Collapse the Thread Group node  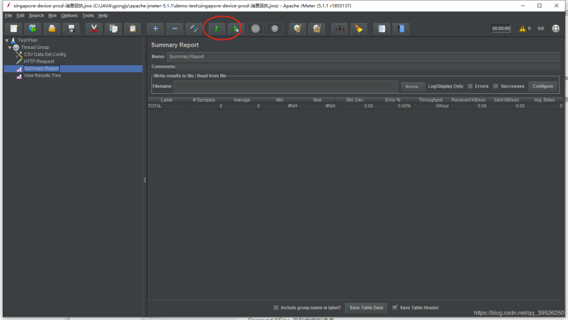tap(10, 47)
